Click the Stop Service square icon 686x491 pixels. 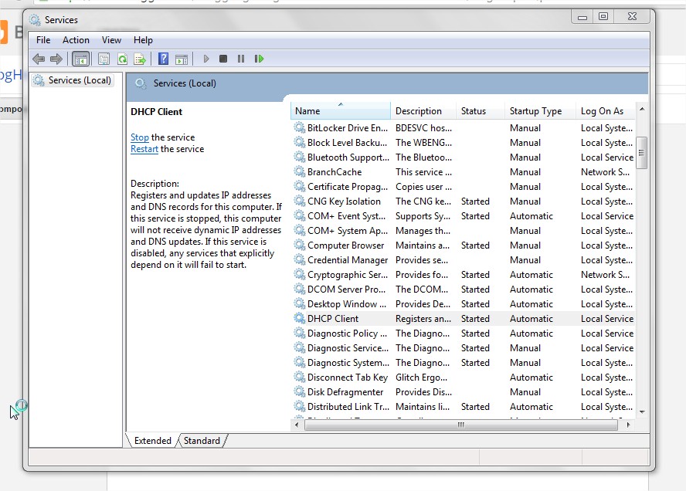(223, 59)
